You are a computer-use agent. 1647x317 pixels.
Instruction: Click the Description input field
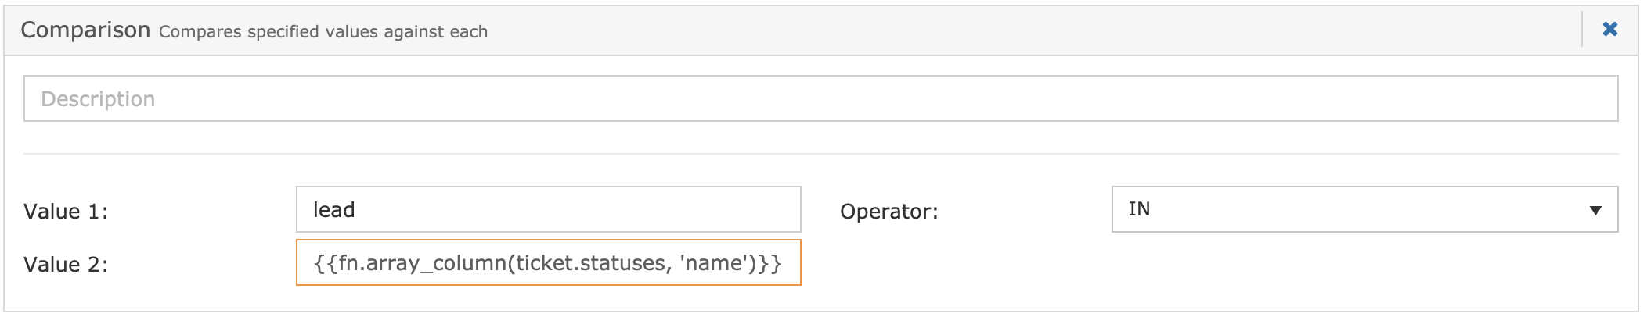click(x=820, y=98)
